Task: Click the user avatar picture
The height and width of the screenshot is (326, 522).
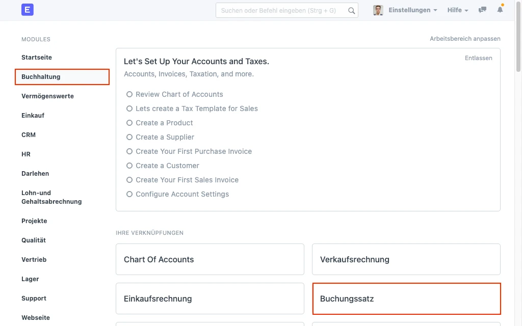Action: pos(378,10)
